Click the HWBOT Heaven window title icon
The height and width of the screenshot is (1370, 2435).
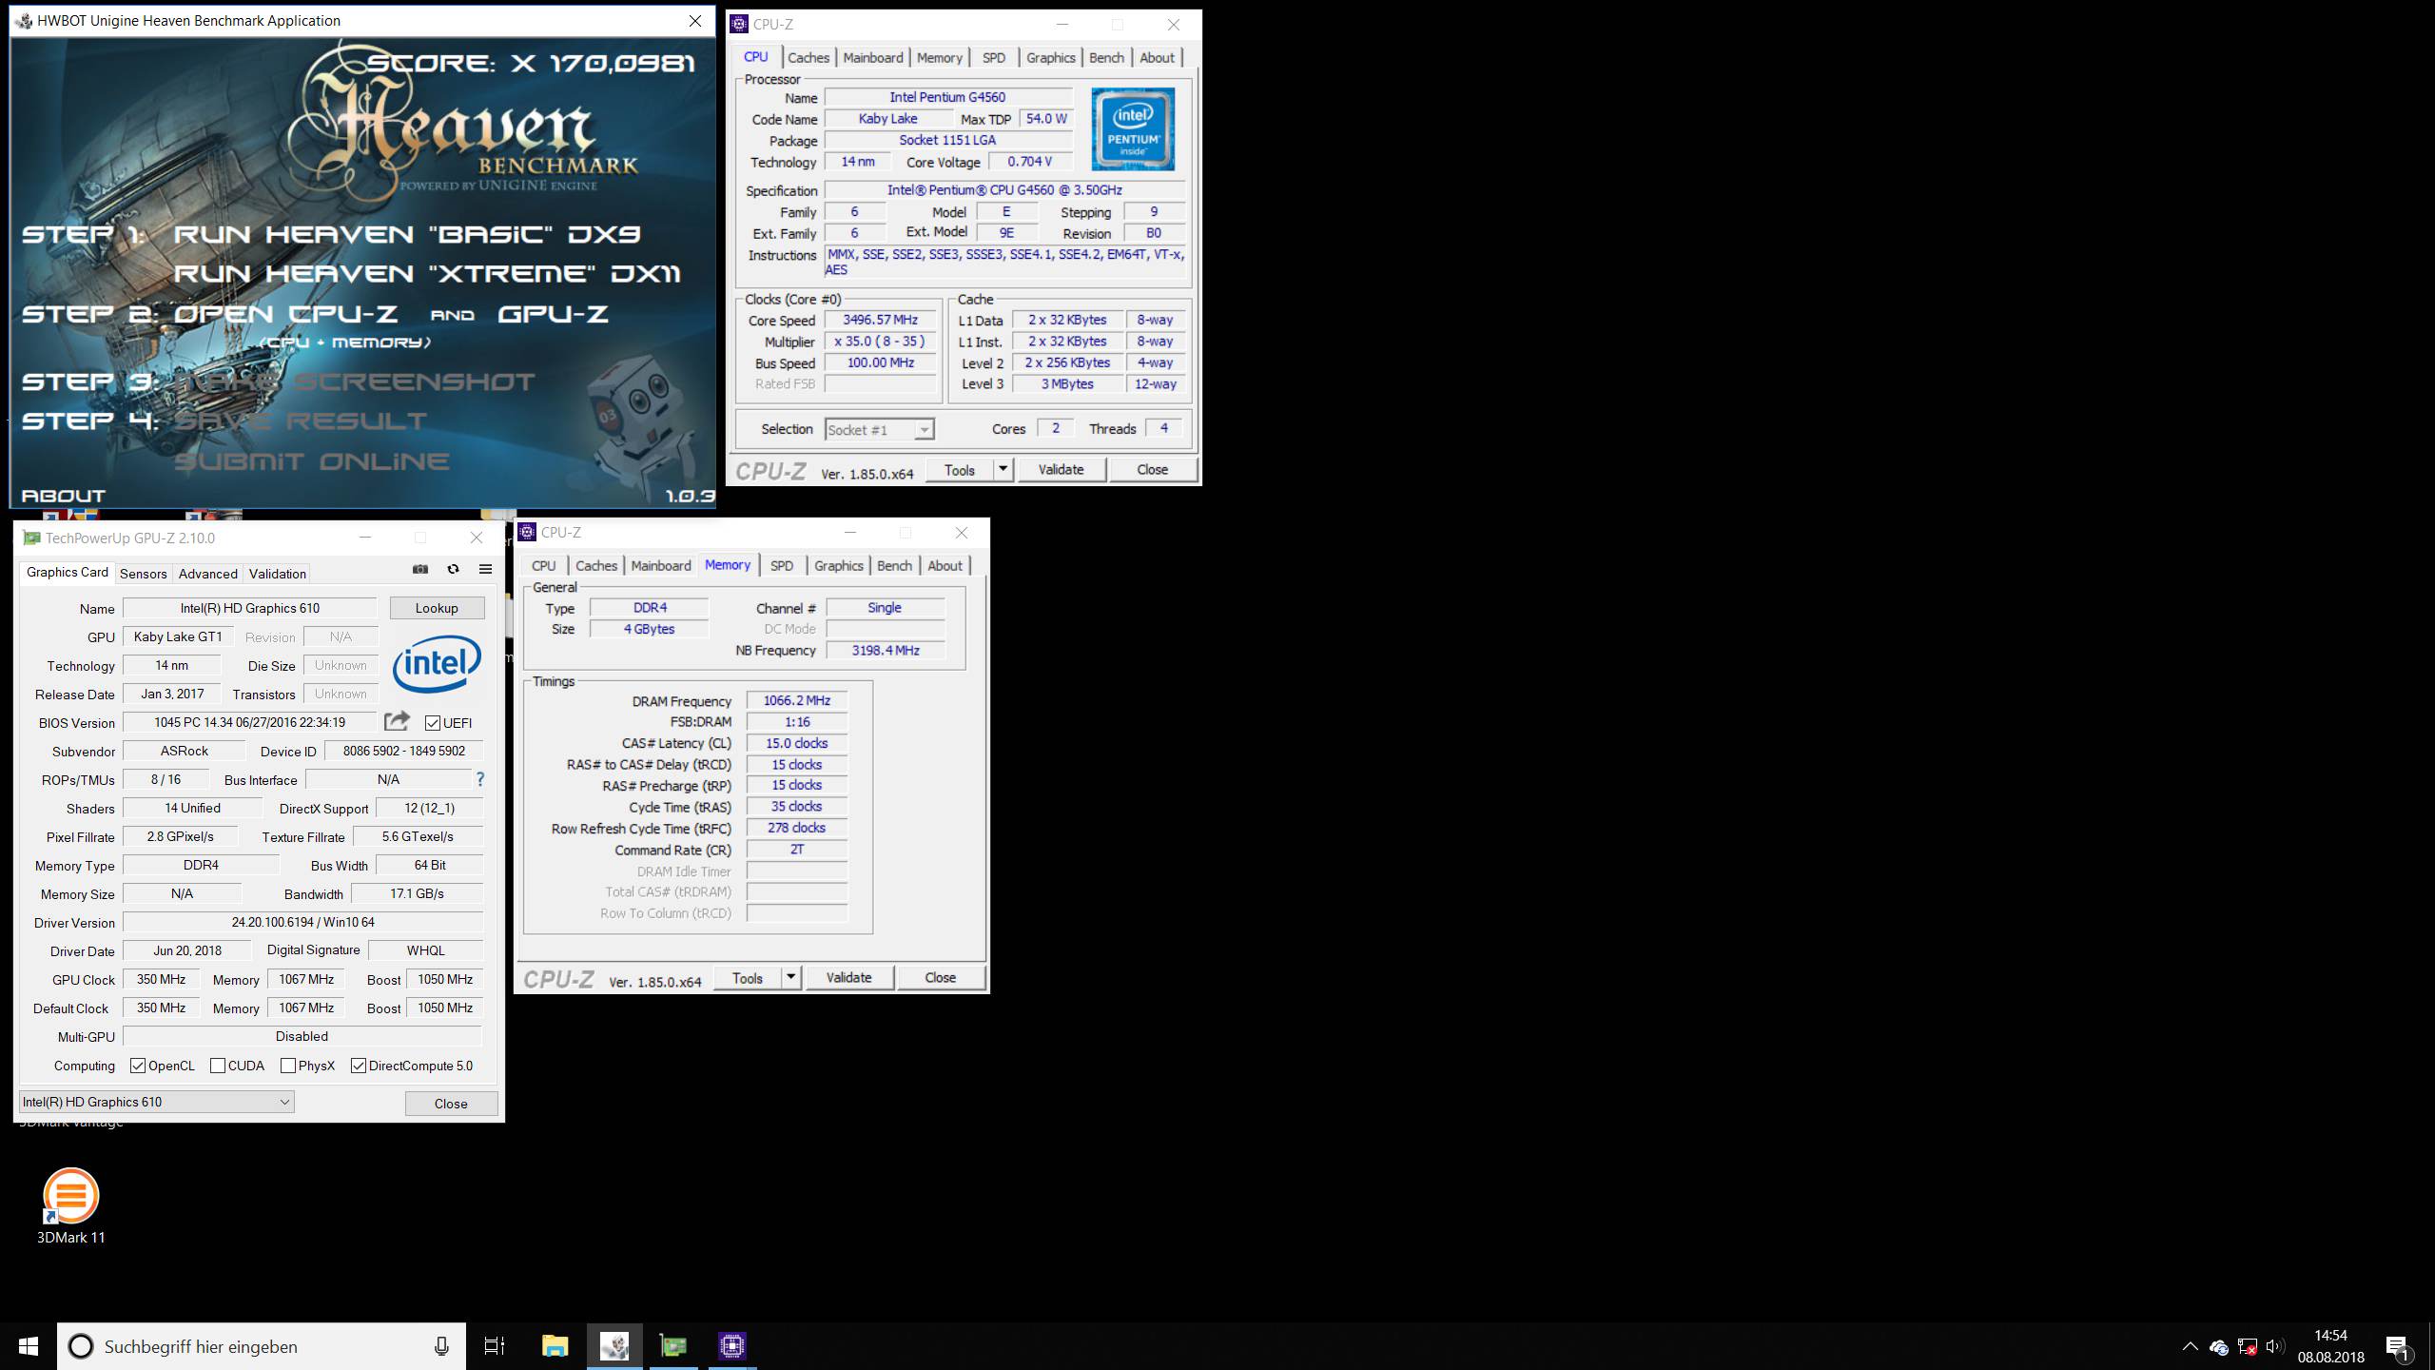(x=24, y=20)
